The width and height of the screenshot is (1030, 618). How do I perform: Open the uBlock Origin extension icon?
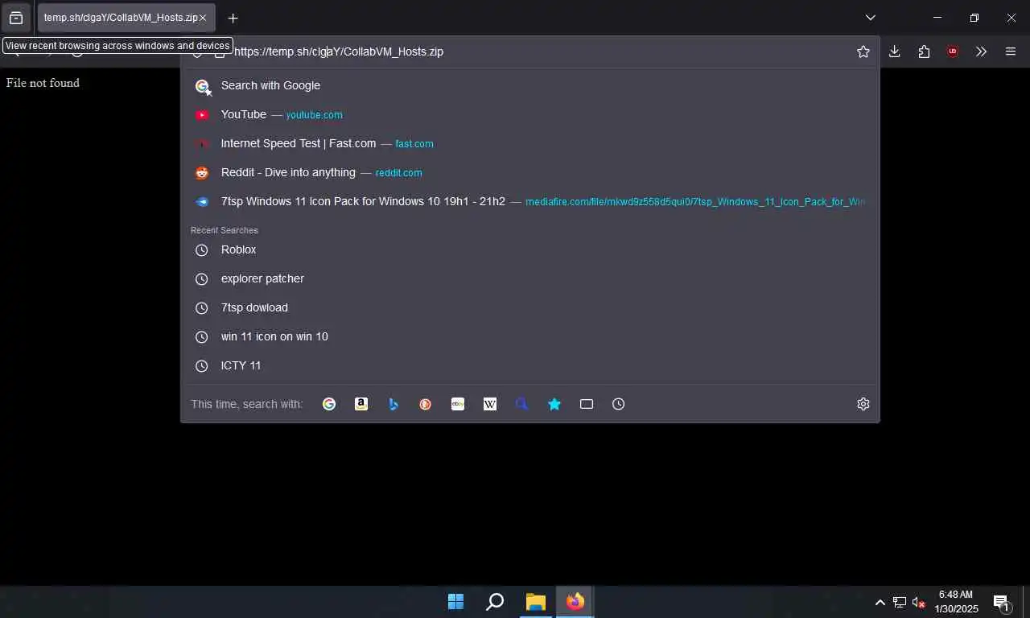point(953,51)
